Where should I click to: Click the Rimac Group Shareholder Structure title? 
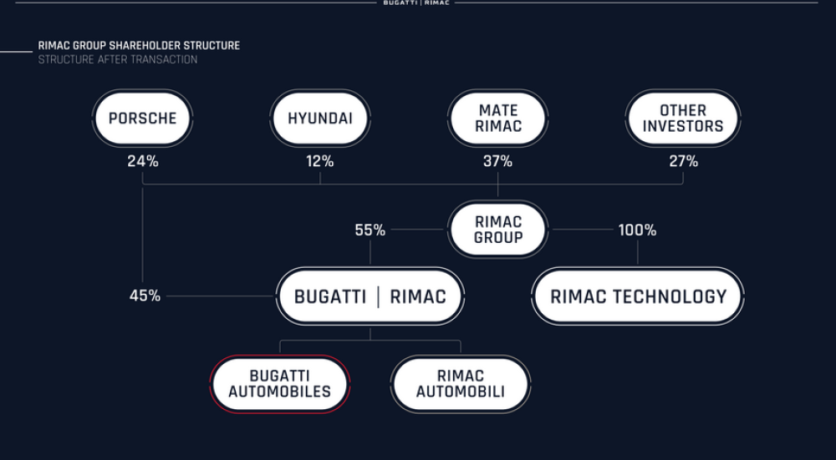coord(139,46)
